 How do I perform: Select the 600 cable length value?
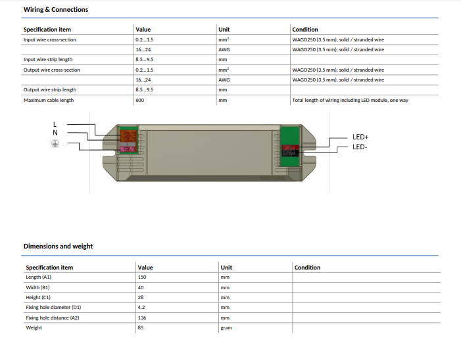[140, 101]
